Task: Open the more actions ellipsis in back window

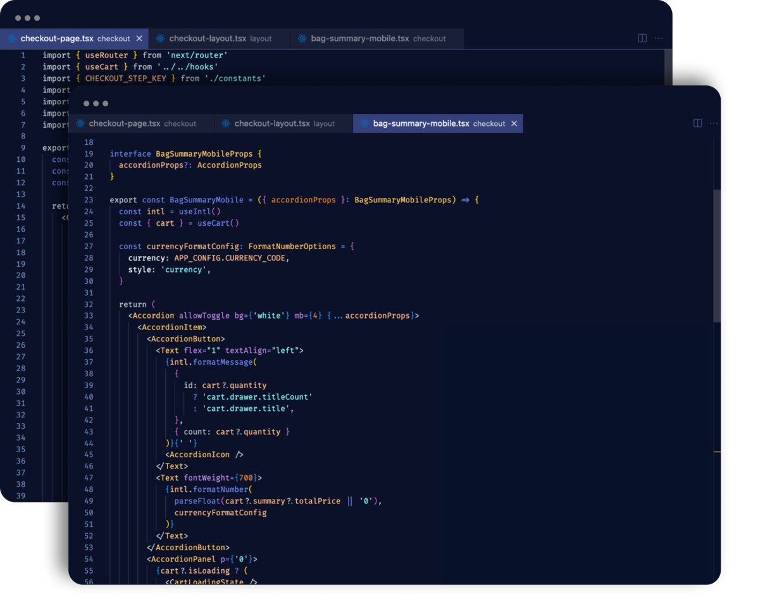Action: pos(659,39)
